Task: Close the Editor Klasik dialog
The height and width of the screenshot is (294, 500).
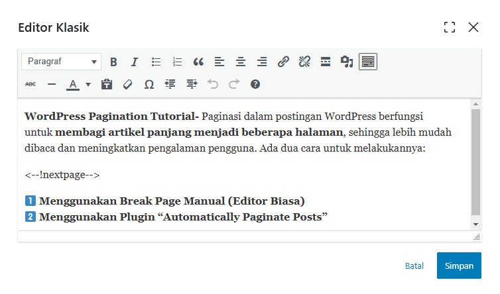Action: point(473,27)
